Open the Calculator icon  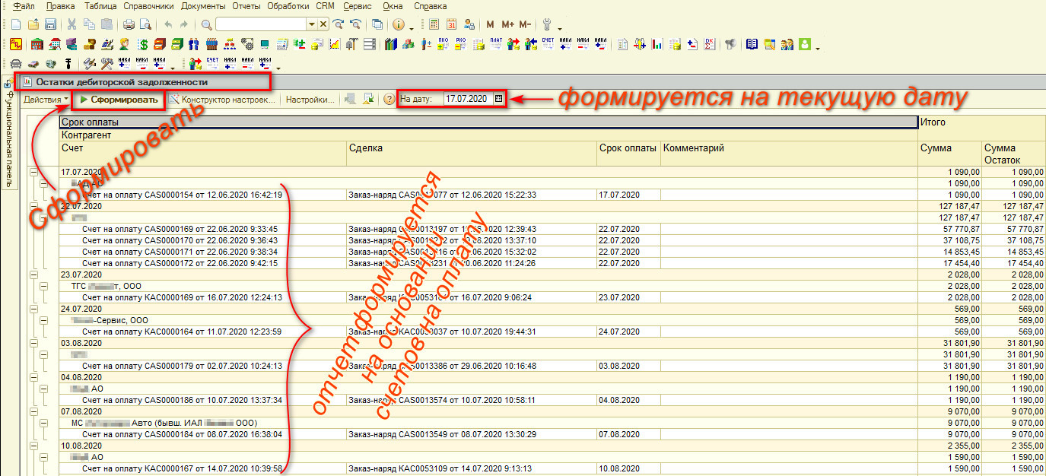(434, 24)
